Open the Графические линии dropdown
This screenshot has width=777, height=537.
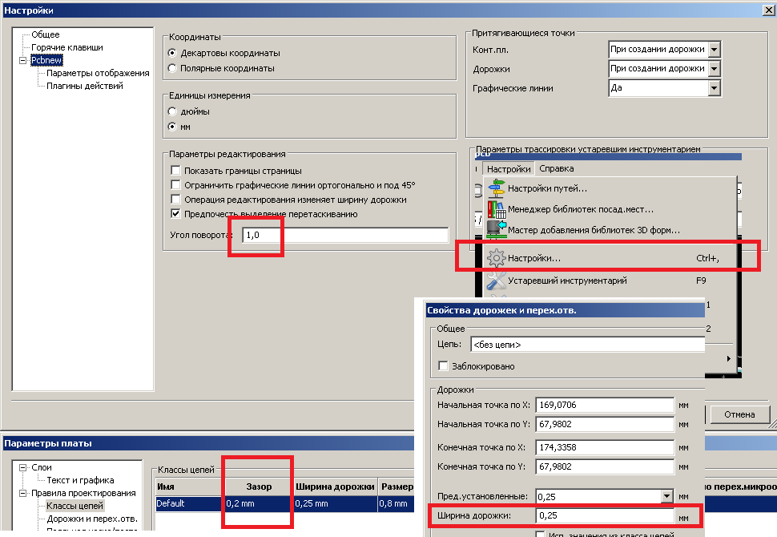pos(714,88)
